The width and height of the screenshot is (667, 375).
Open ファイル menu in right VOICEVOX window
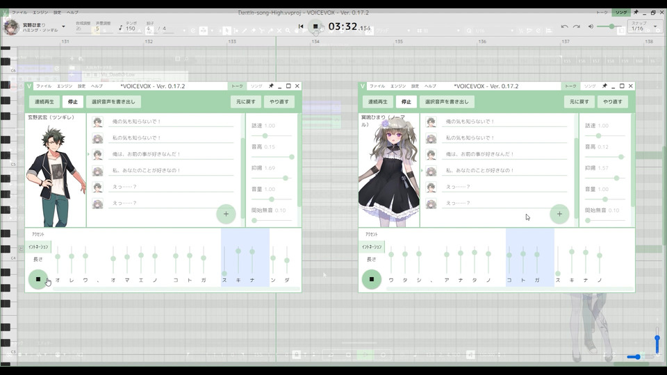tap(377, 86)
